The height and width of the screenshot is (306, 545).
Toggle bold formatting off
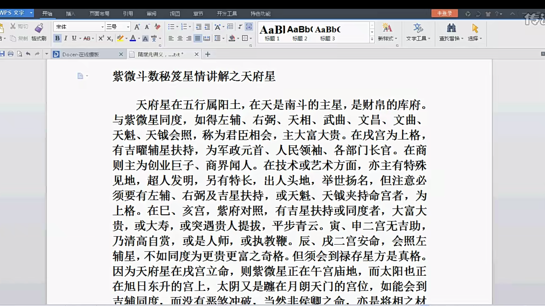(x=57, y=38)
